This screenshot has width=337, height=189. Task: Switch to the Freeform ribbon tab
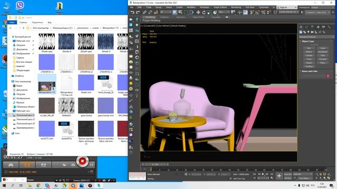(164, 17)
